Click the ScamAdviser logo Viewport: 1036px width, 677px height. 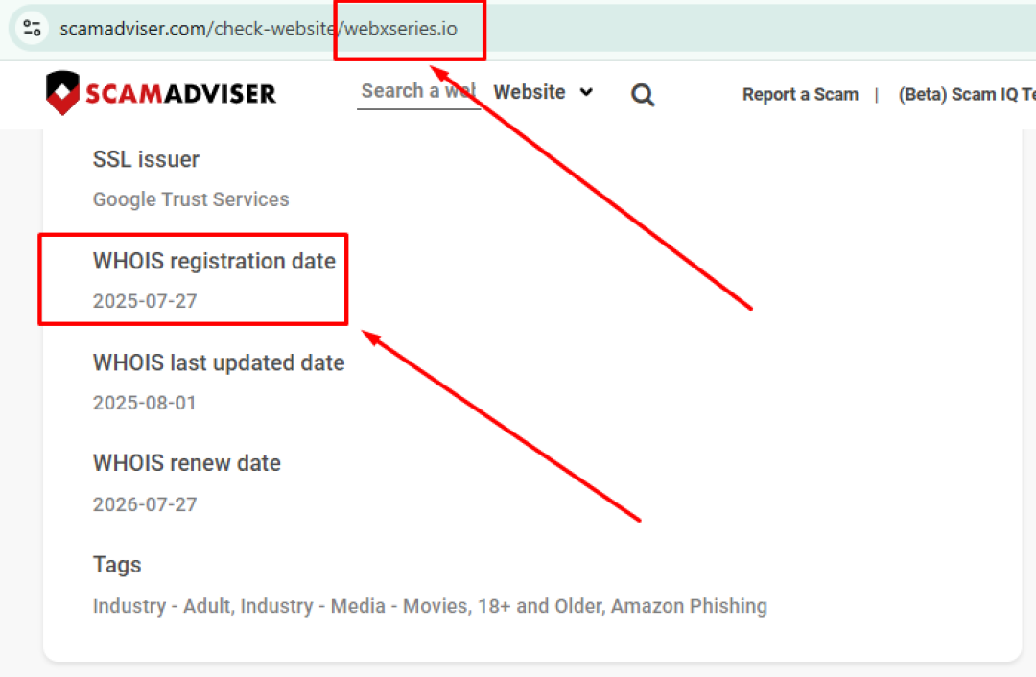point(160,93)
